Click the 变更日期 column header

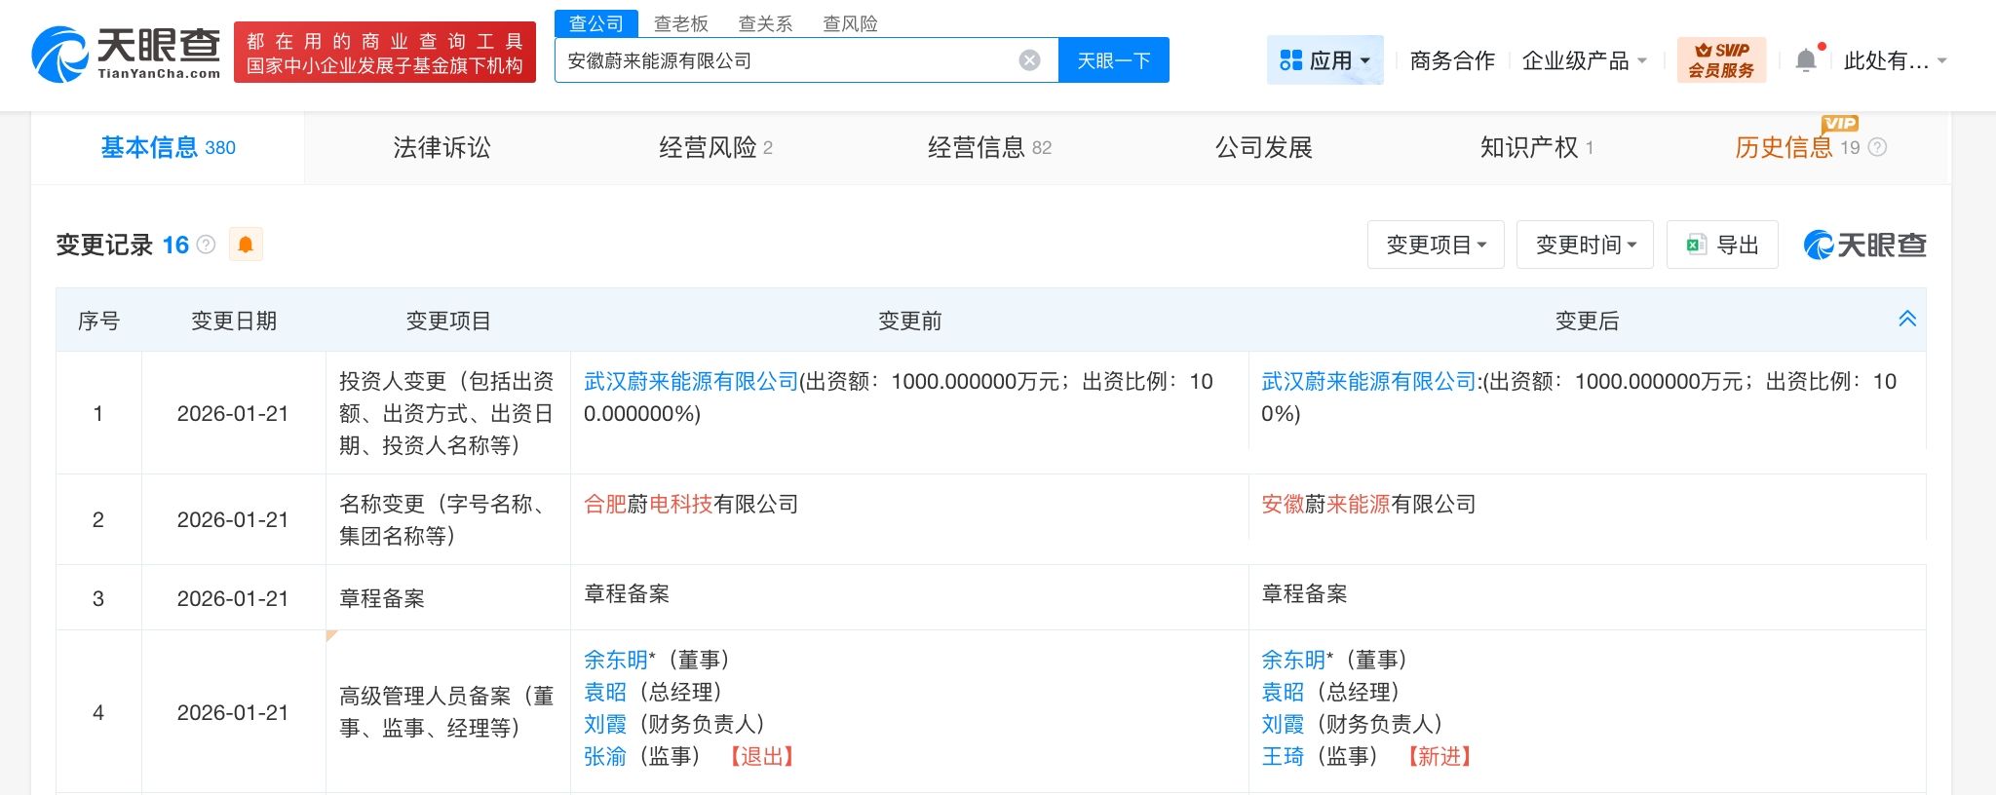point(234,321)
